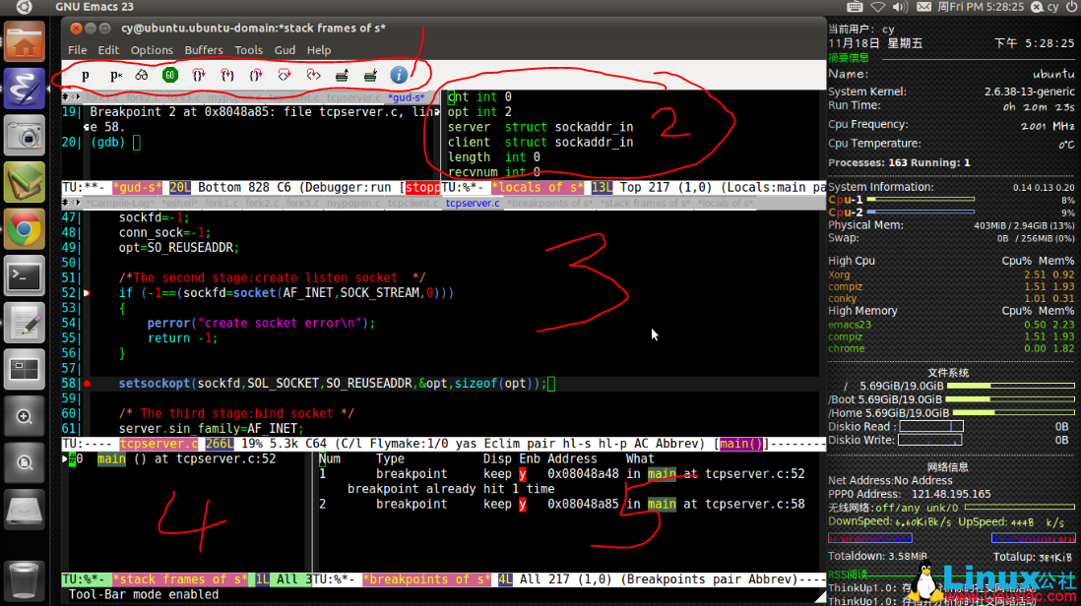1081x606 pixels.
Task: Open the Buffers dropdown menu
Action: tap(204, 50)
